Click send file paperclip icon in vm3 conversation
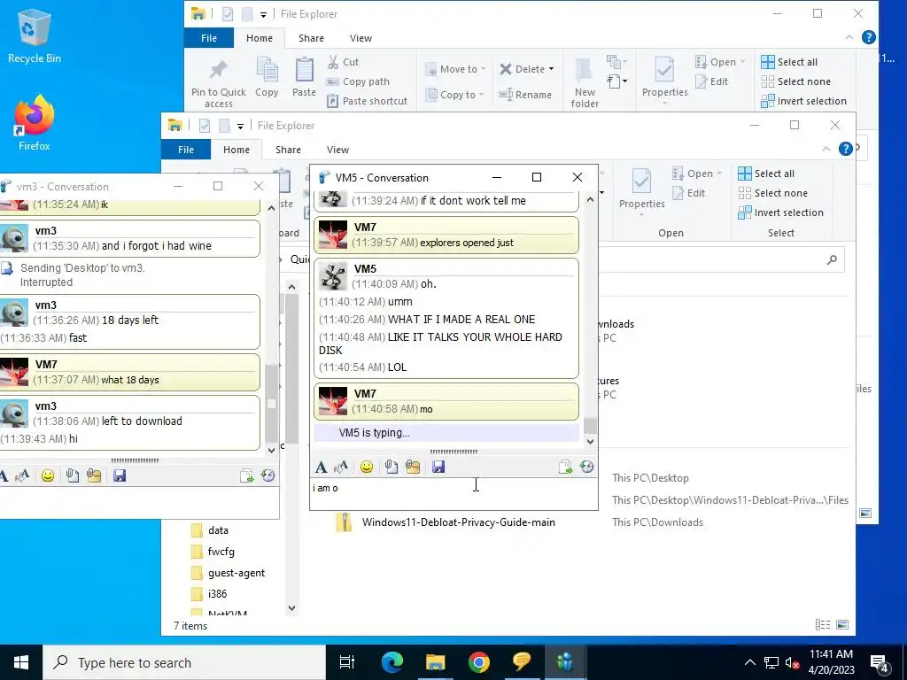This screenshot has height=680, width=907. (x=73, y=475)
